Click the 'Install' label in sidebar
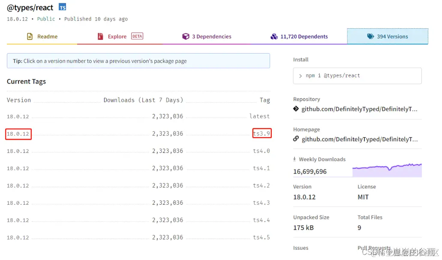 301,60
